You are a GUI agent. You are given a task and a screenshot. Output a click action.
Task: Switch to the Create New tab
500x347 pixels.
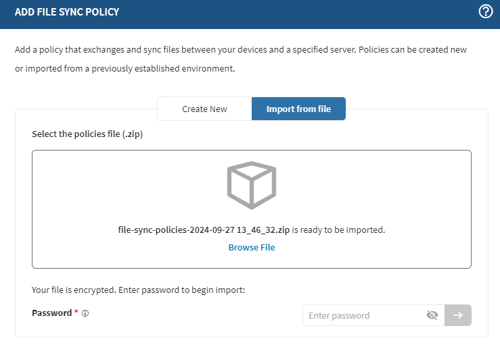pyautogui.click(x=204, y=109)
